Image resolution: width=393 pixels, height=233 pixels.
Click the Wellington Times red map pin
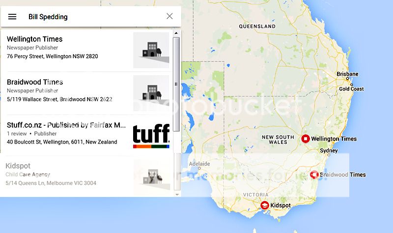306,139
